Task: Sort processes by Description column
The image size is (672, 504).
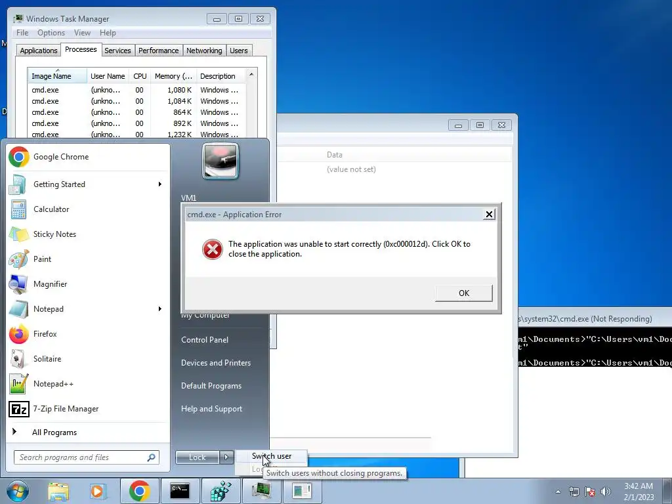Action: 220,76
